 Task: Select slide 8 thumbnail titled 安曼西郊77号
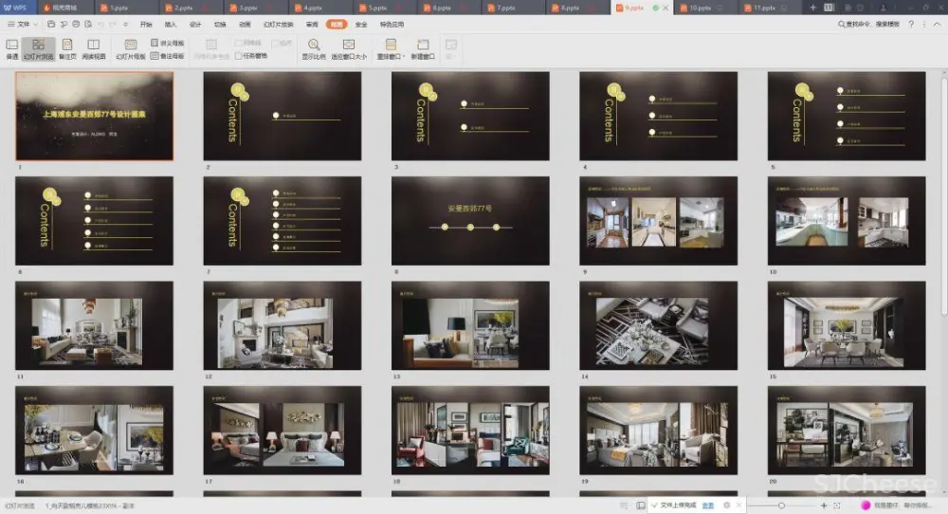click(x=469, y=220)
